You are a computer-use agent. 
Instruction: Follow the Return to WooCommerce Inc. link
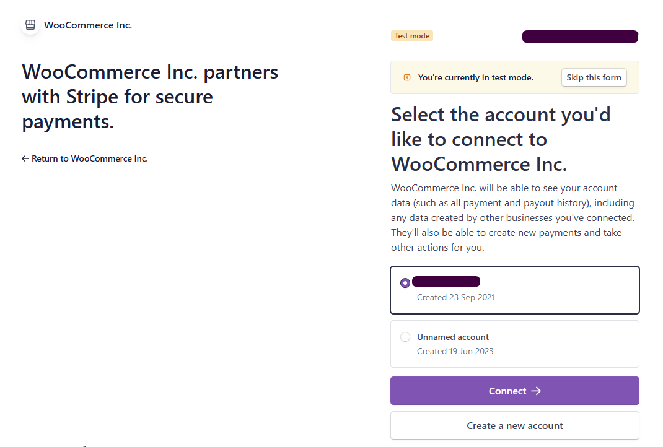coord(89,158)
